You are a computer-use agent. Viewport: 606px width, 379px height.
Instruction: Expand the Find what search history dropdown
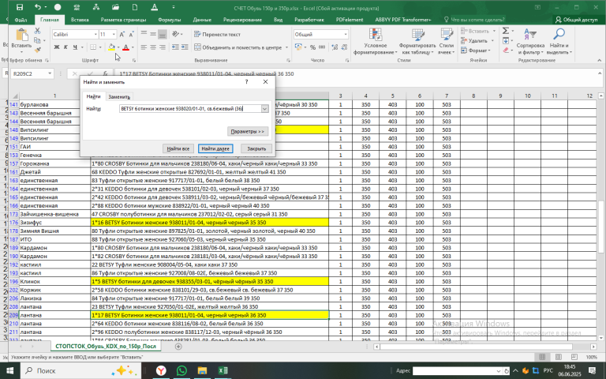point(264,108)
